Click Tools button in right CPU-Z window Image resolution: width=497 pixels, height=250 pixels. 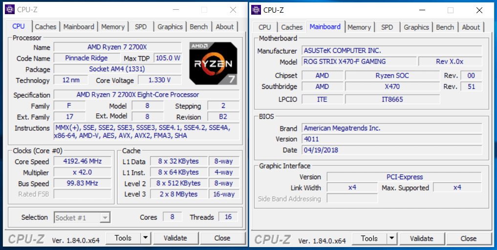(369, 238)
